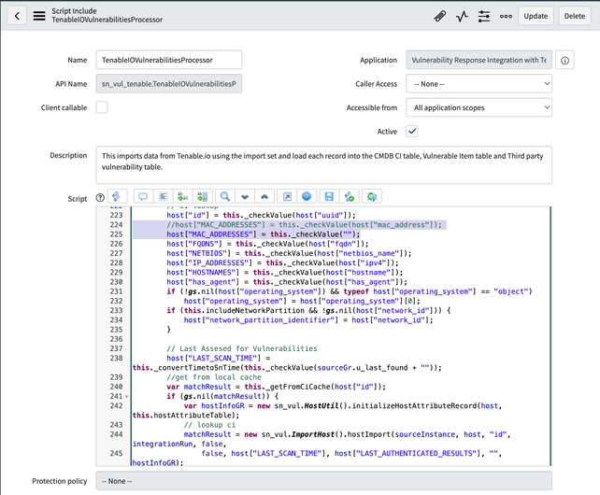The height and width of the screenshot is (495, 600).
Task: Open the script editor help icon
Action: click(307, 197)
